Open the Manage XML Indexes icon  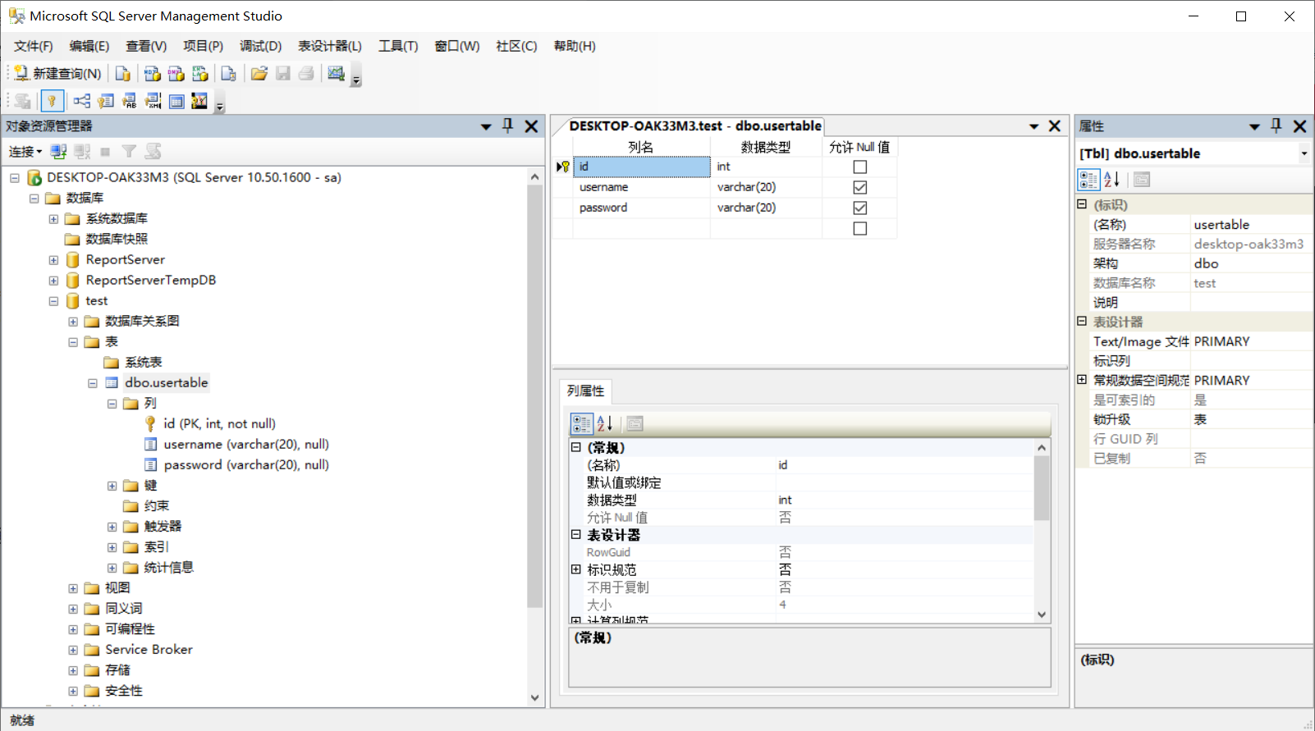[x=153, y=101]
